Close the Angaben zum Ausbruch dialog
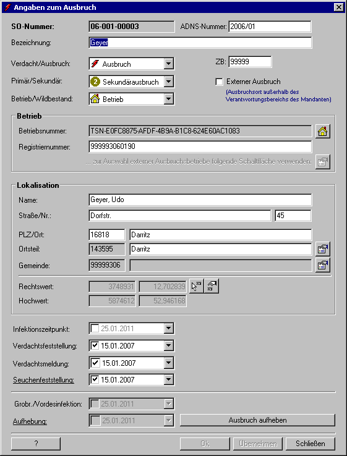Viewport: 347px width, 456px height. [x=338, y=7]
